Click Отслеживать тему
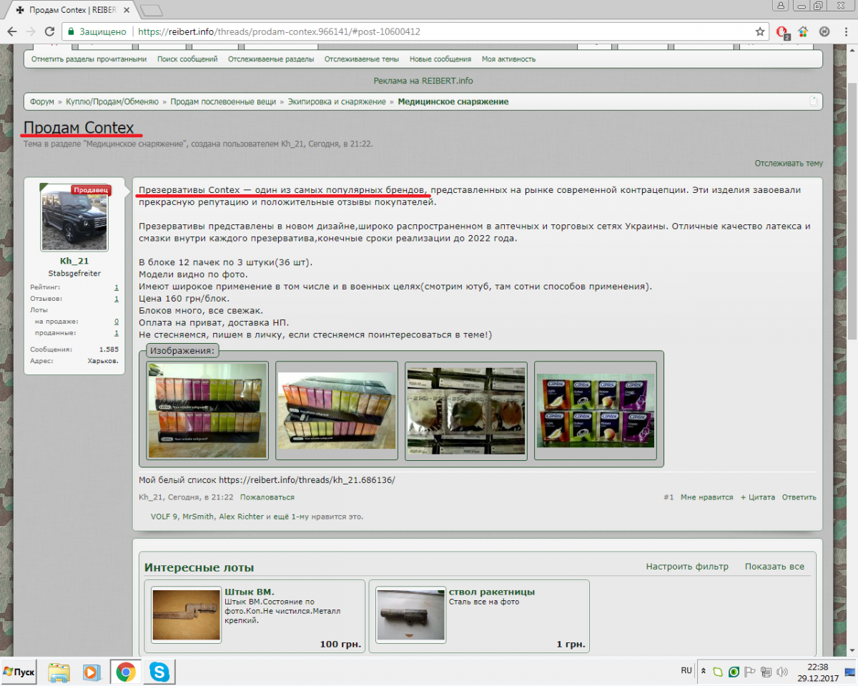858x686 pixels. [789, 163]
